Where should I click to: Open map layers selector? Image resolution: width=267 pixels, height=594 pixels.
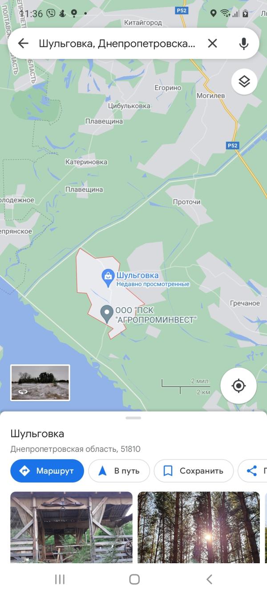pyautogui.click(x=244, y=82)
